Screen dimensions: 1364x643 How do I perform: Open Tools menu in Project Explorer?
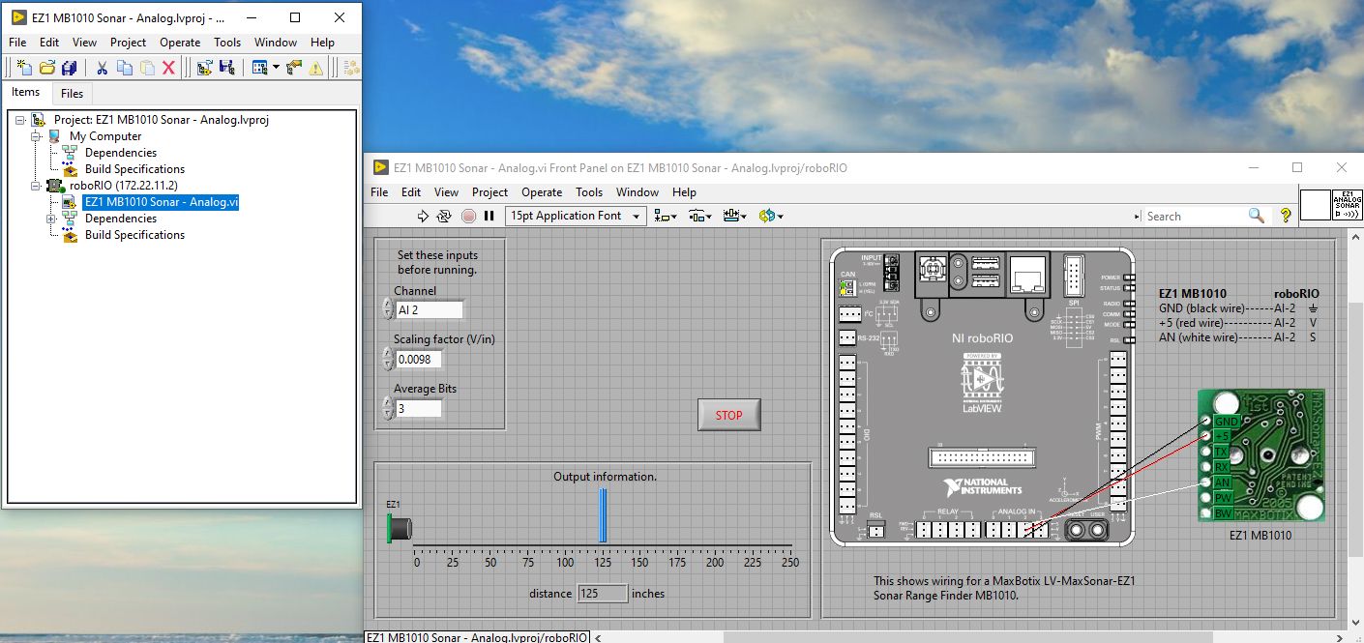tap(227, 43)
